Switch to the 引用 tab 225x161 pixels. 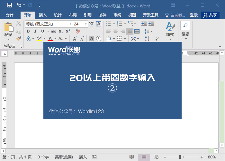[x=87, y=15]
